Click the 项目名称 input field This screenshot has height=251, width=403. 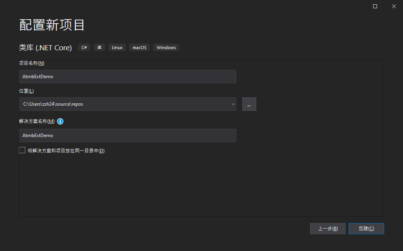127,77
